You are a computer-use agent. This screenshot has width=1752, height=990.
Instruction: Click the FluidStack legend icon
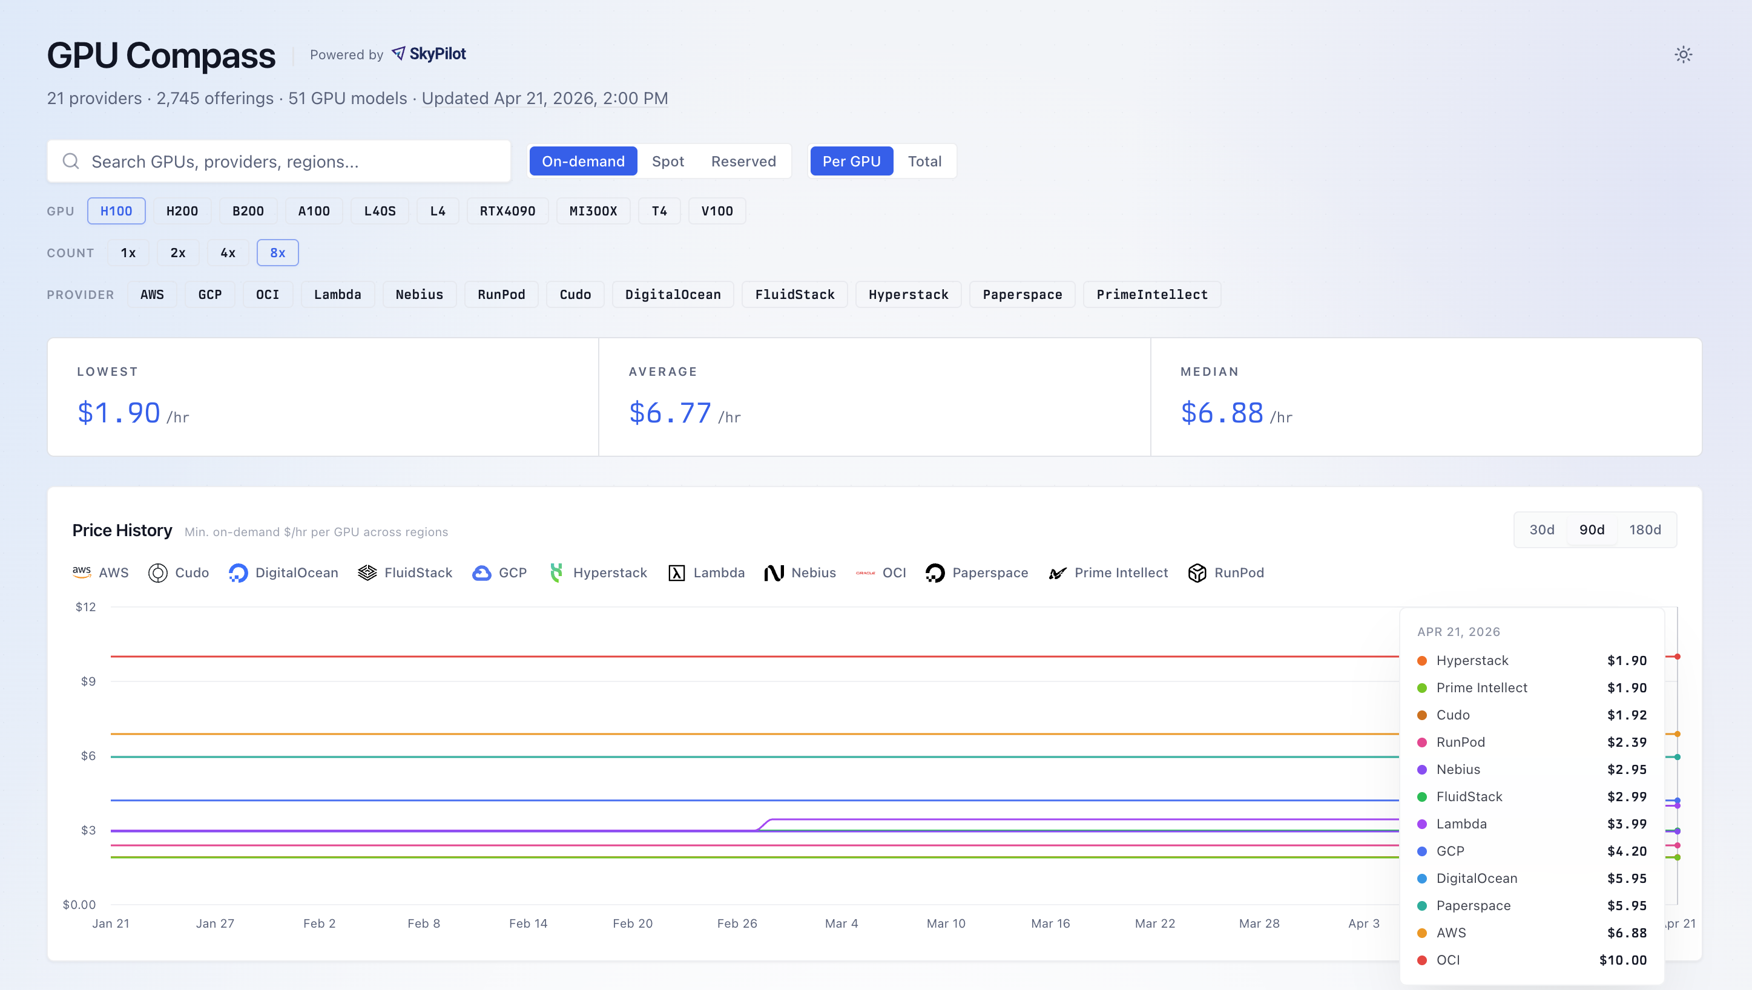click(367, 572)
